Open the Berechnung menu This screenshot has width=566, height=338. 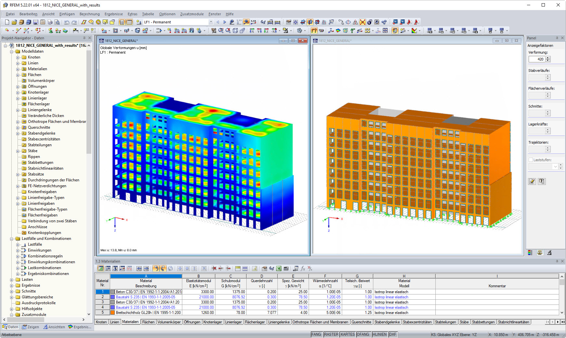(89, 14)
